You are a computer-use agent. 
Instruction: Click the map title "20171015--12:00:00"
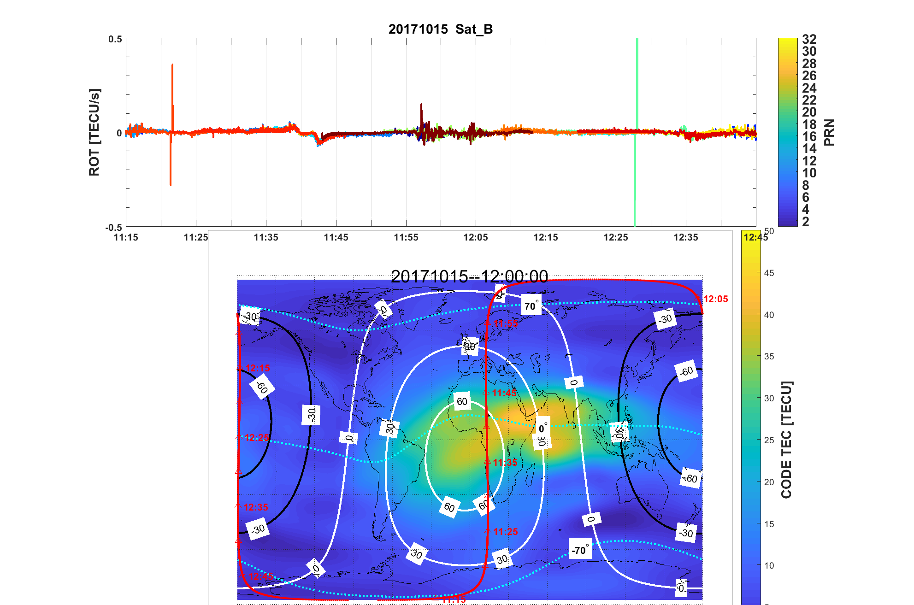tap(469, 276)
